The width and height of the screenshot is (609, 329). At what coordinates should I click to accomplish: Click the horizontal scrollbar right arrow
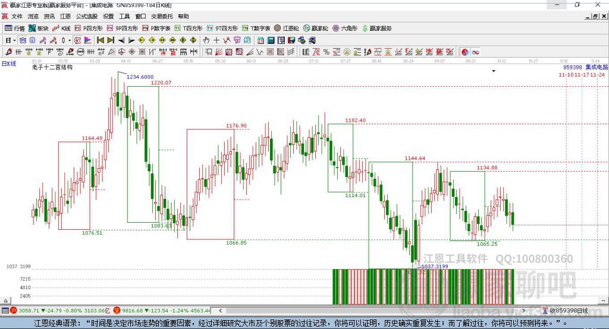click(x=523, y=311)
